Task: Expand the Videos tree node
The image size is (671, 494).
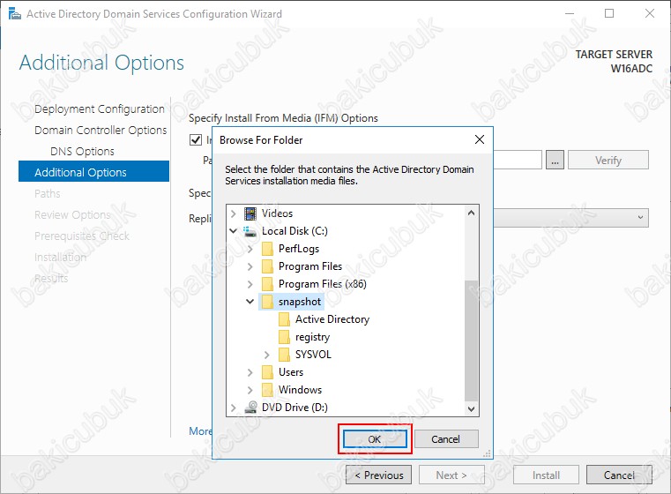Action: (234, 213)
